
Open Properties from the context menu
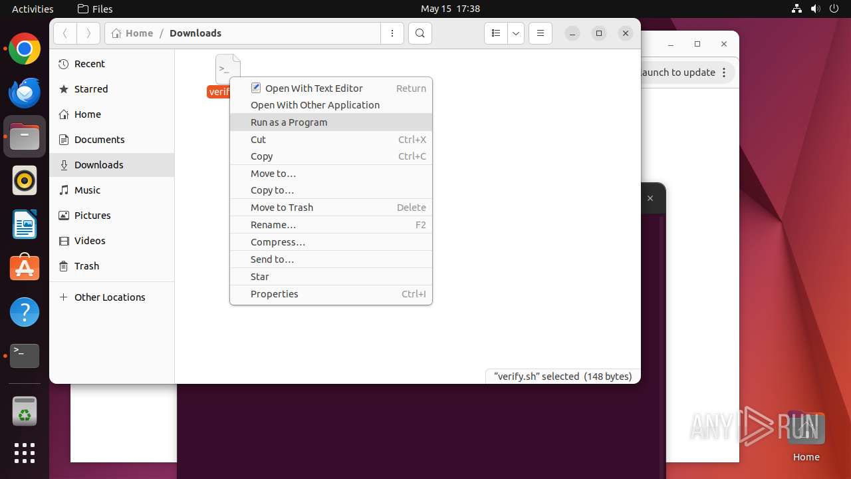point(331,294)
